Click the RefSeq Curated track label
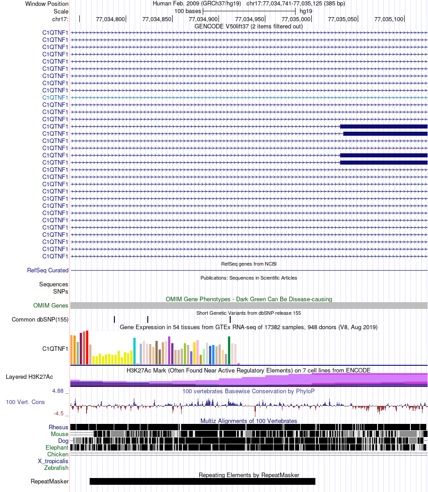 coord(48,270)
